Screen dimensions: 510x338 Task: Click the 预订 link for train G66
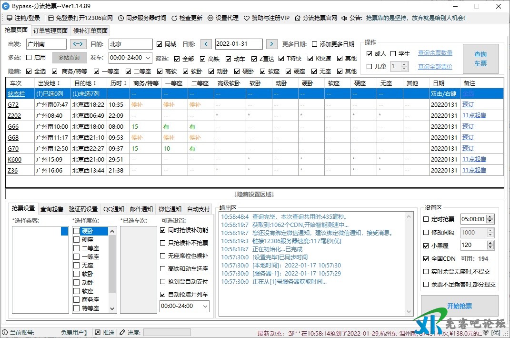468,126
